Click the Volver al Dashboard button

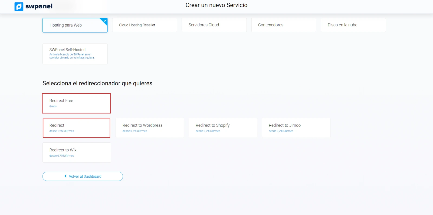(83, 176)
